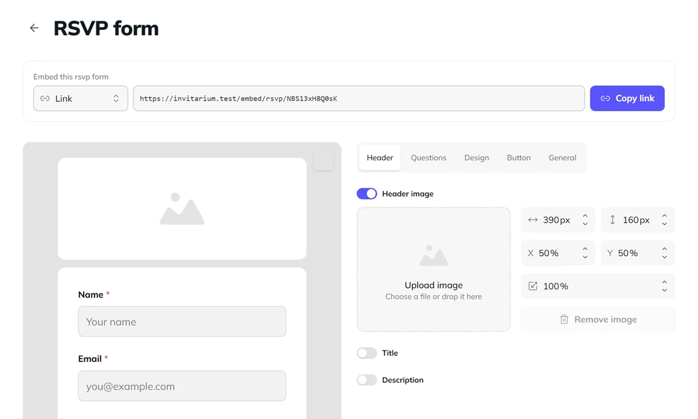This screenshot has width=698, height=419.
Task: Open the Button tab
Action: coord(519,158)
